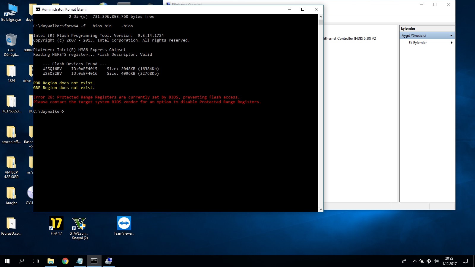Collapse the Aygıt Yöneticisi actions section
Image resolution: width=475 pixels, height=267 pixels.
click(x=451, y=36)
